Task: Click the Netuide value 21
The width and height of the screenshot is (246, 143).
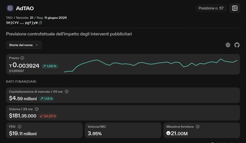Action: point(31,18)
